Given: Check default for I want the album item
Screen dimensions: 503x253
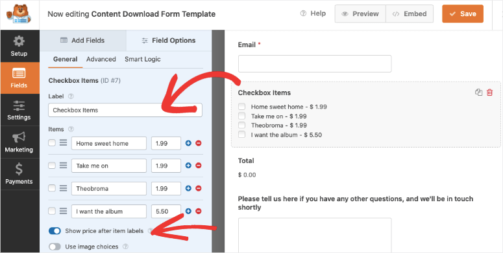Looking at the screenshot, I should click(52, 211).
